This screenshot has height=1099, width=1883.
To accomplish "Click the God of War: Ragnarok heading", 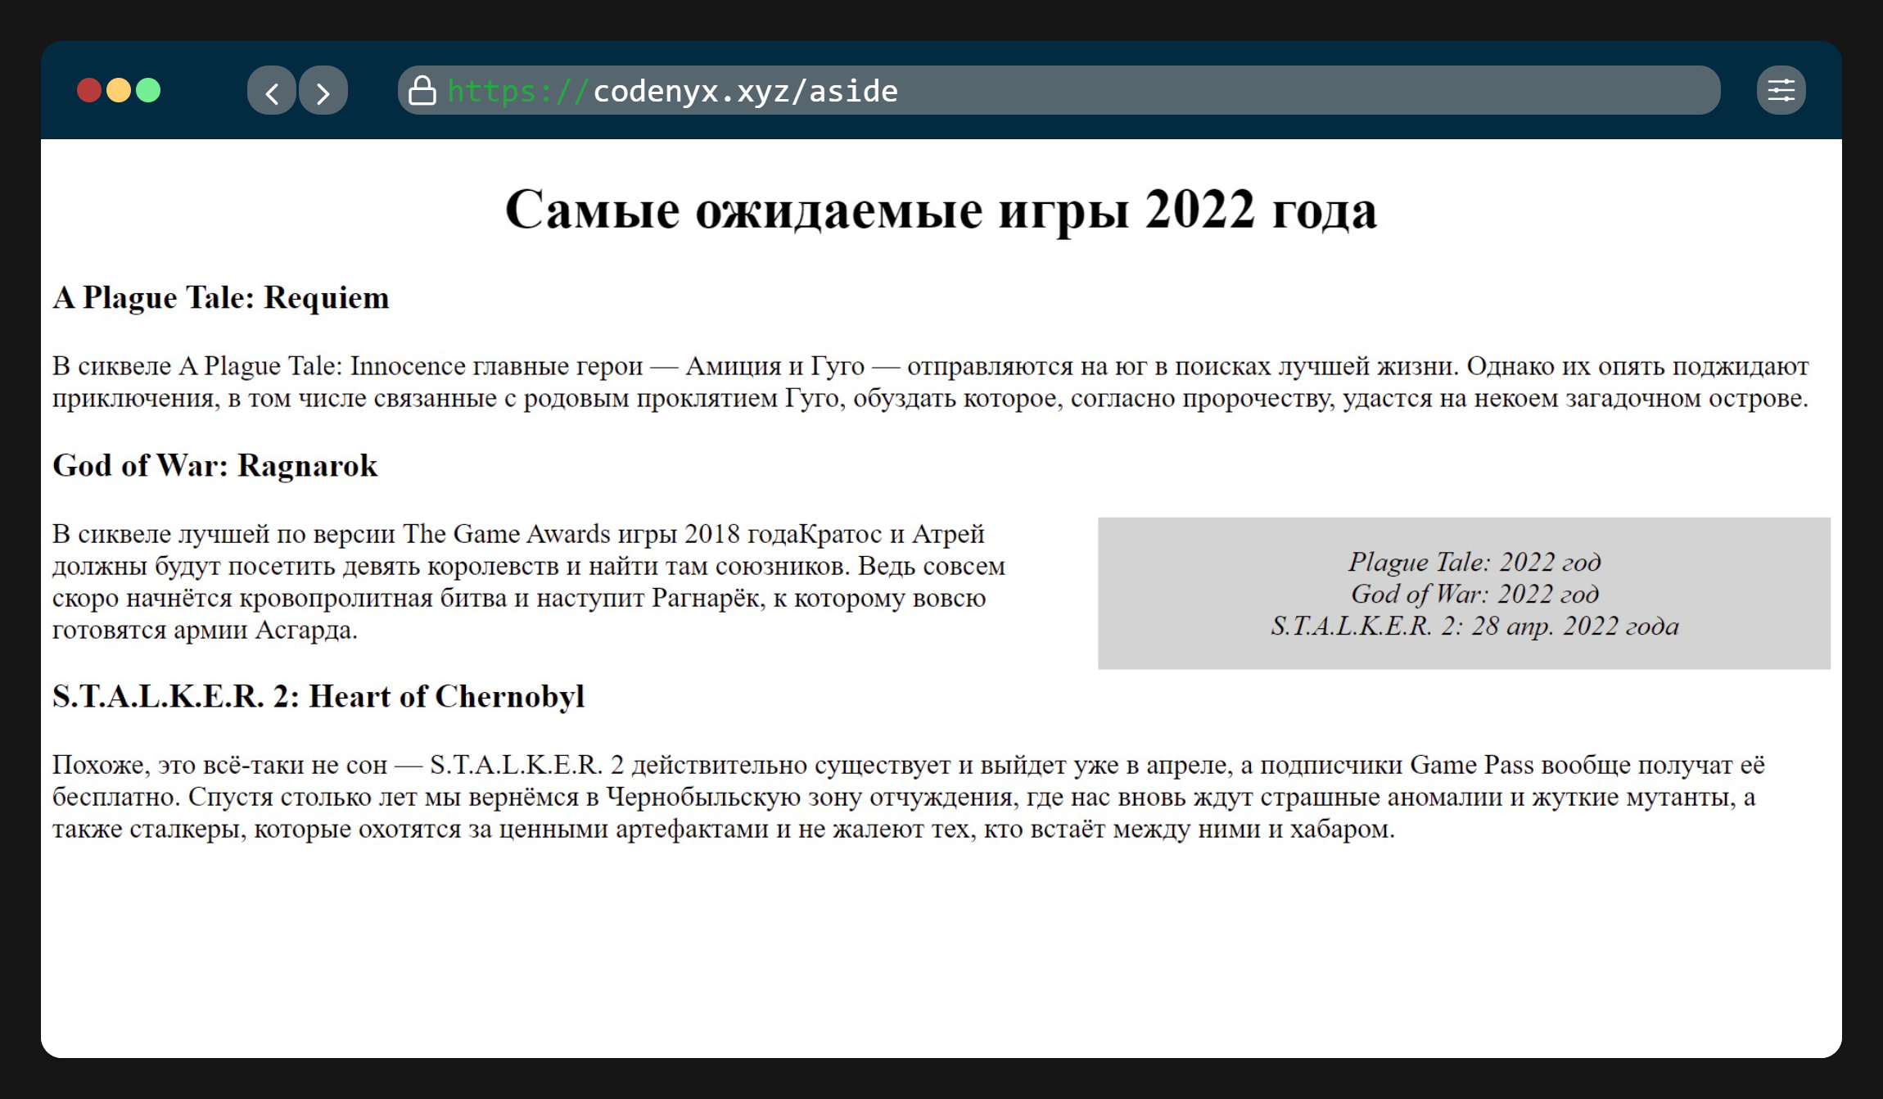I will (214, 465).
